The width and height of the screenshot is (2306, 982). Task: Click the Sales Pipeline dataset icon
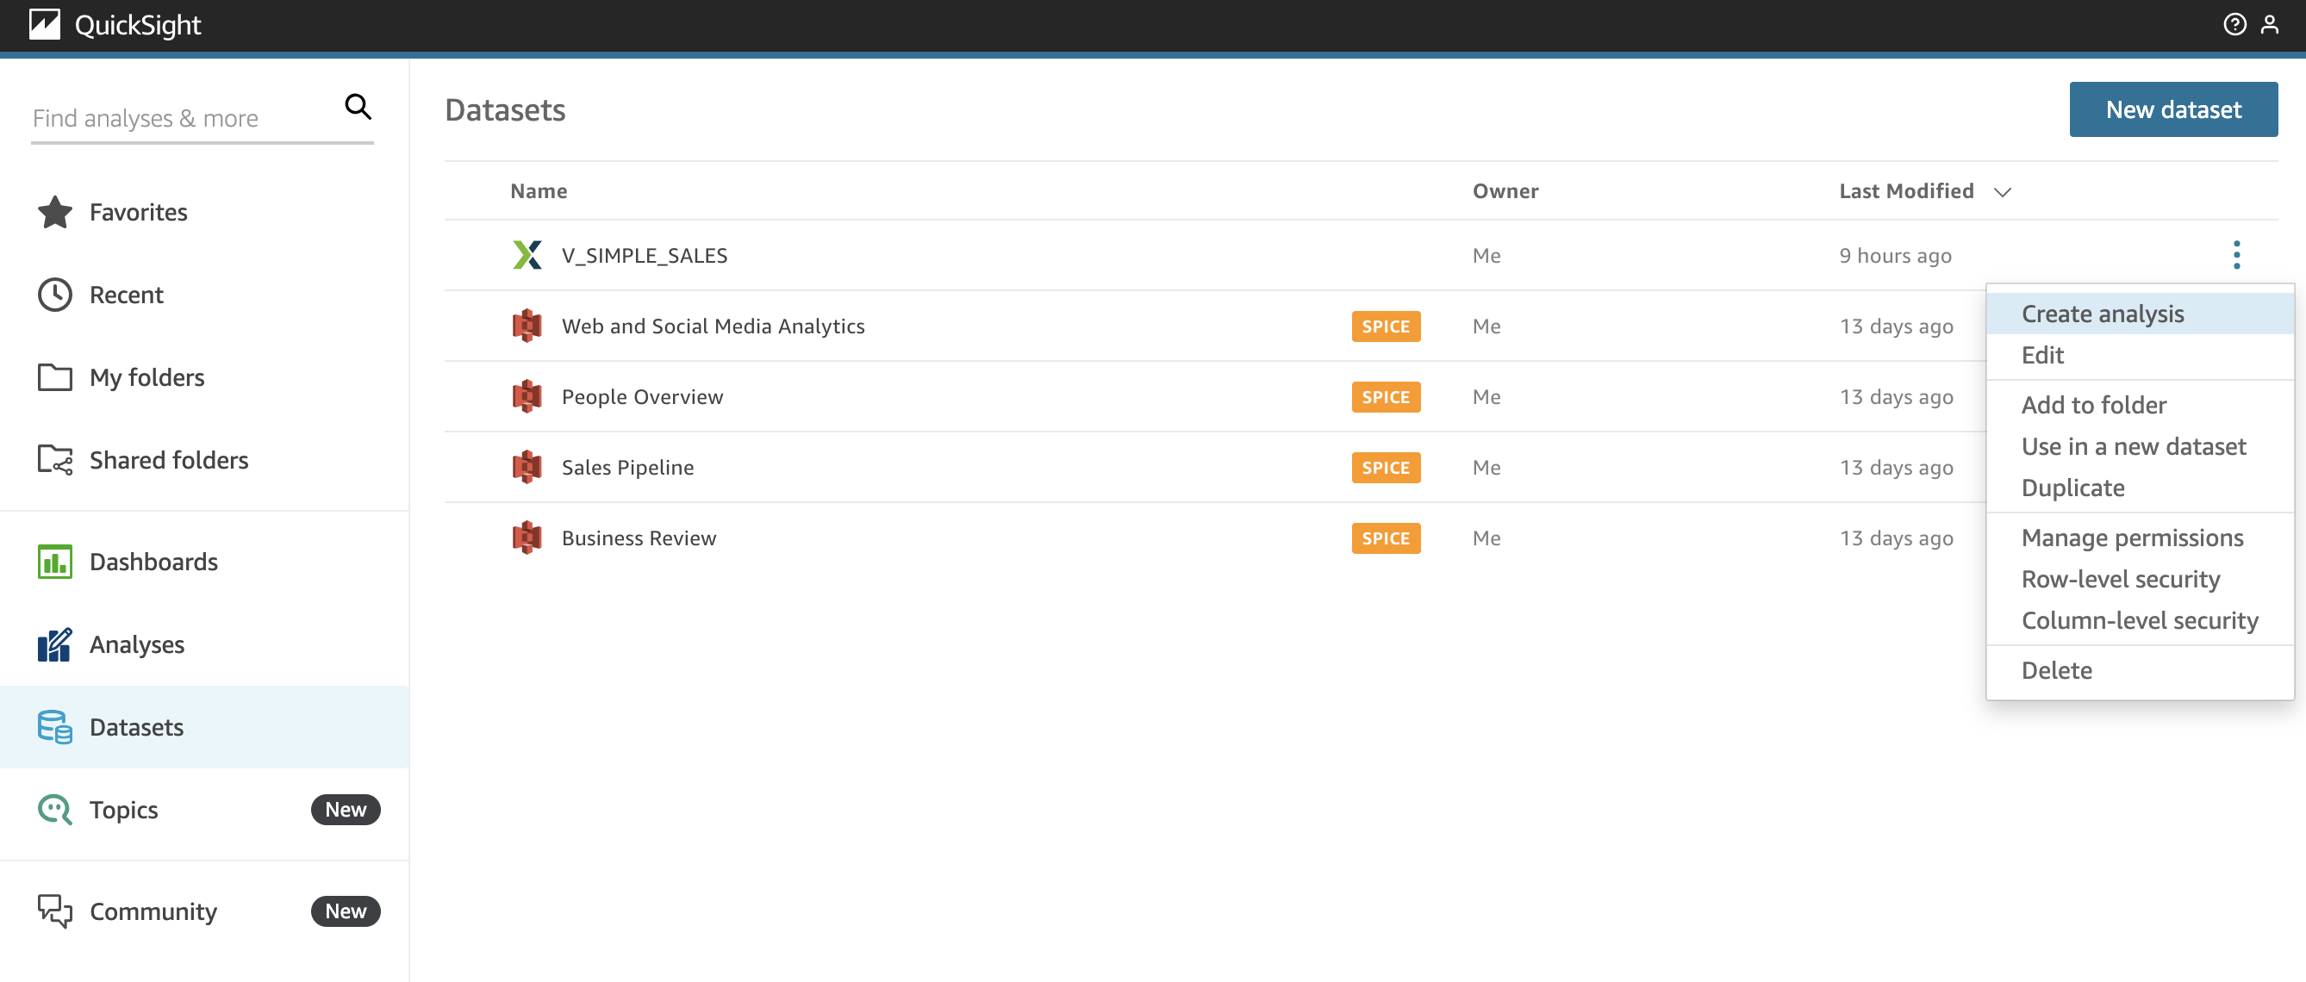click(527, 466)
